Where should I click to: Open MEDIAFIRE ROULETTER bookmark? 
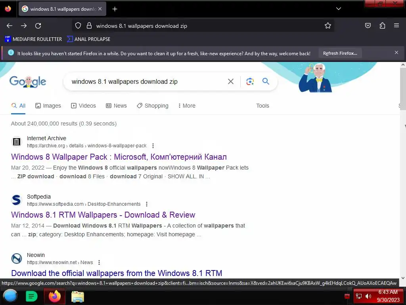pyautogui.click(x=33, y=39)
